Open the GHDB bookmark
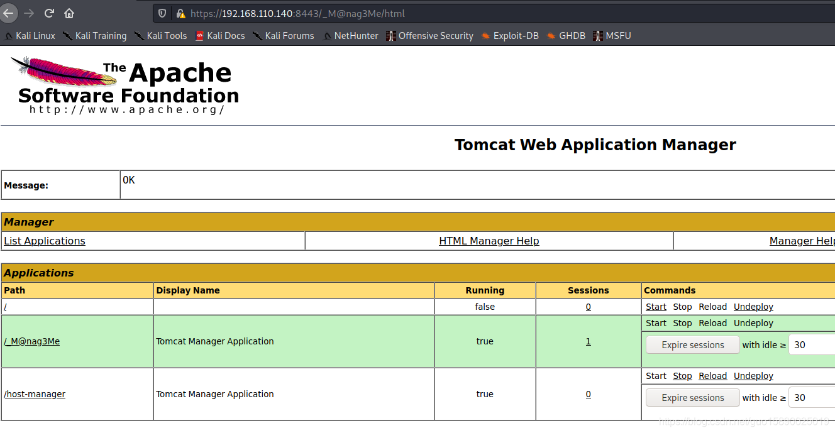 point(566,36)
